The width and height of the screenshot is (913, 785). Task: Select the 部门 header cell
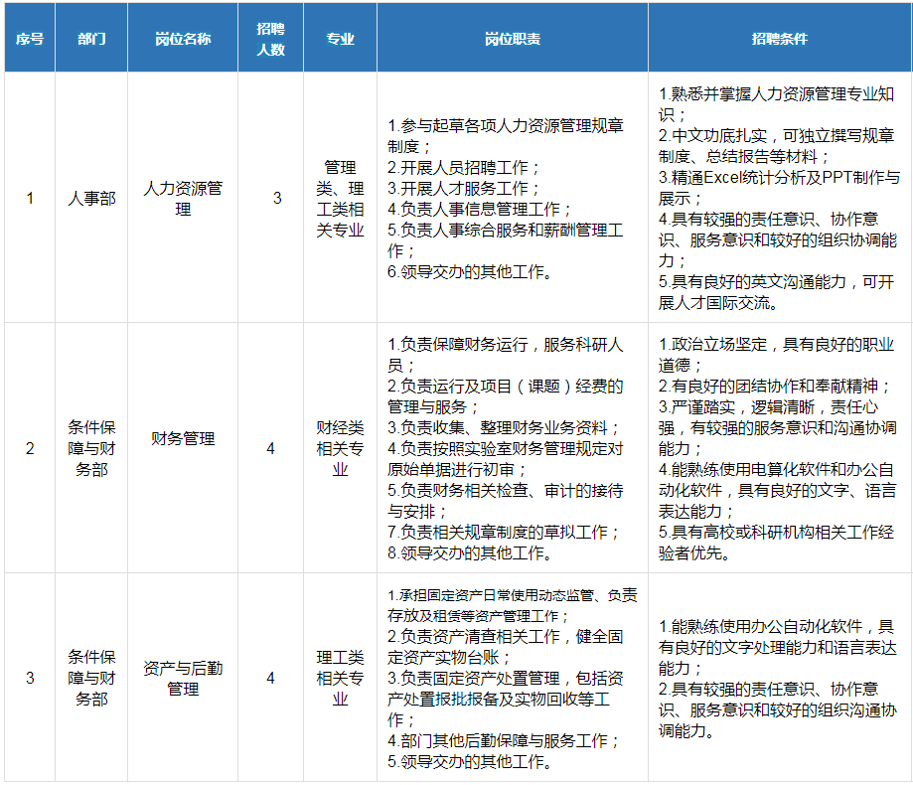click(x=91, y=39)
